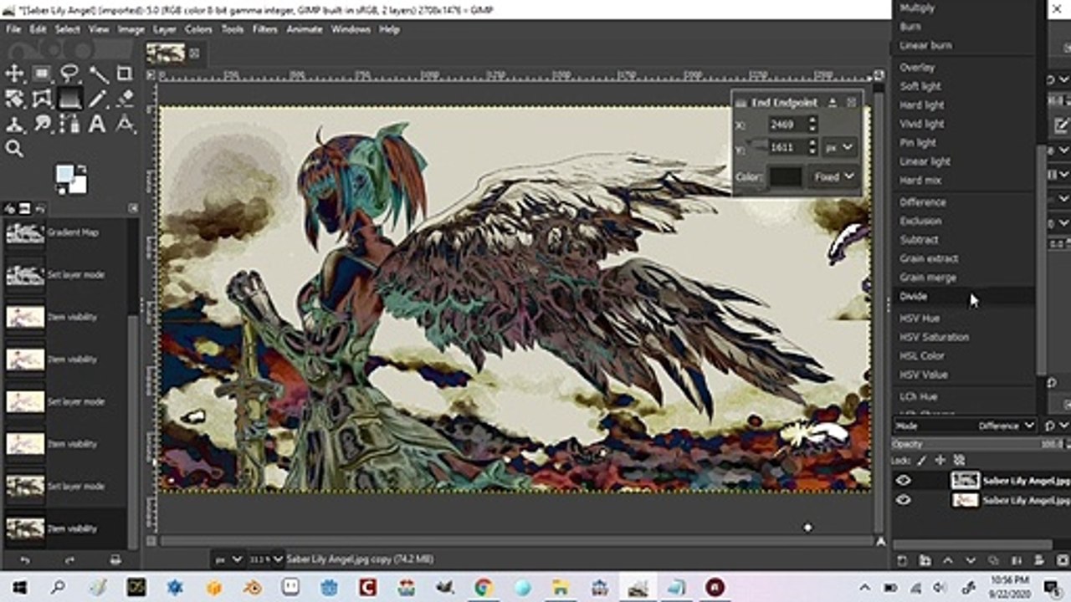The width and height of the screenshot is (1071, 602).
Task: Open the Fixed color dropdown in Endpoint panel
Action: (x=835, y=176)
